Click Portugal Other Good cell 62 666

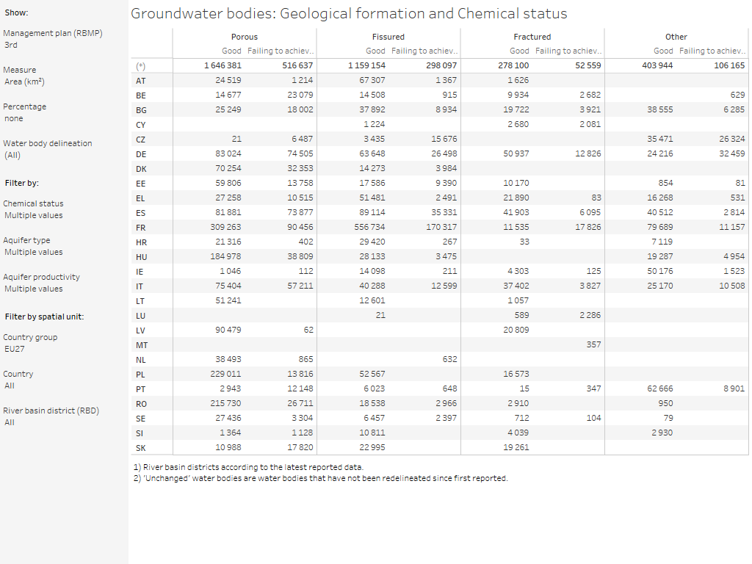pyautogui.click(x=660, y=389)
